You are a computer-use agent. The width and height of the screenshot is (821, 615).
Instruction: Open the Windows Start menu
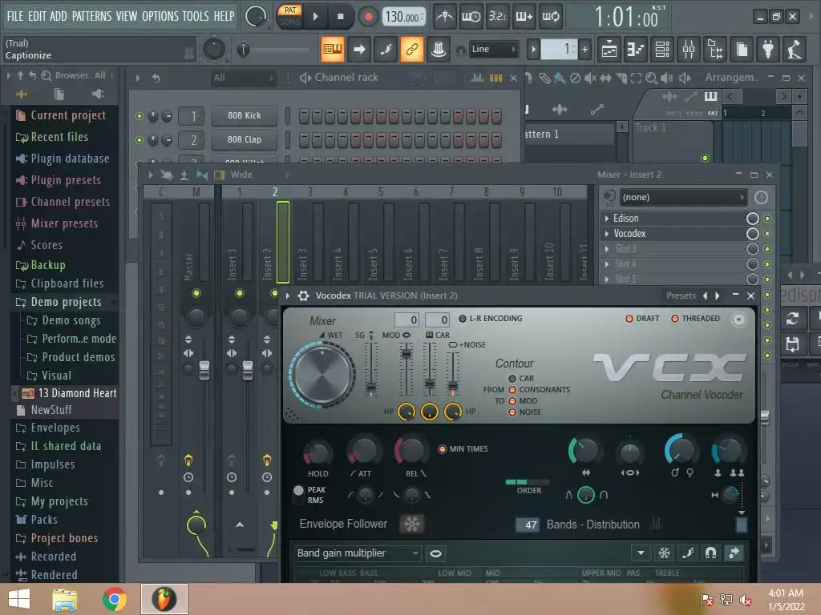pyautogui.click(x=19, y=599)
